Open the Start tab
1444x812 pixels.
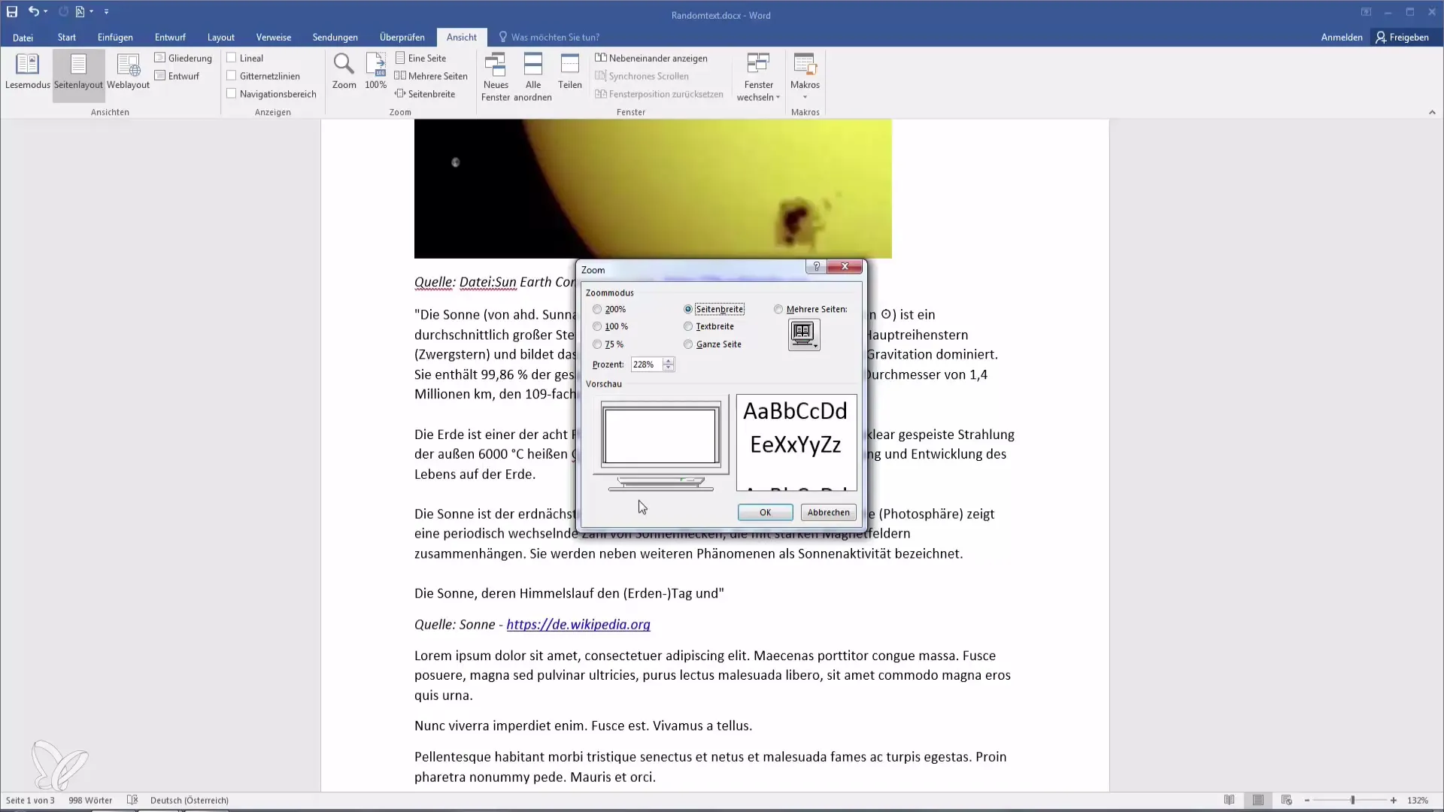tap(67, 37)
